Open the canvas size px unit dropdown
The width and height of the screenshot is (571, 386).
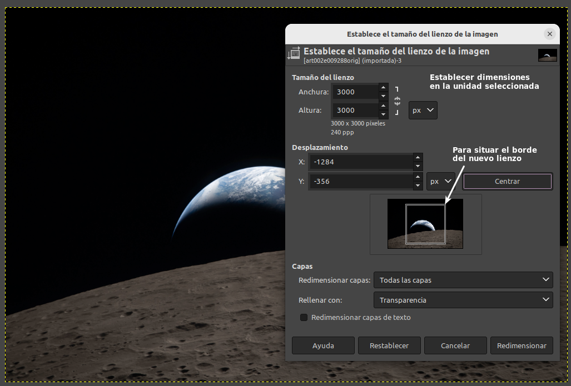point(423,110)
